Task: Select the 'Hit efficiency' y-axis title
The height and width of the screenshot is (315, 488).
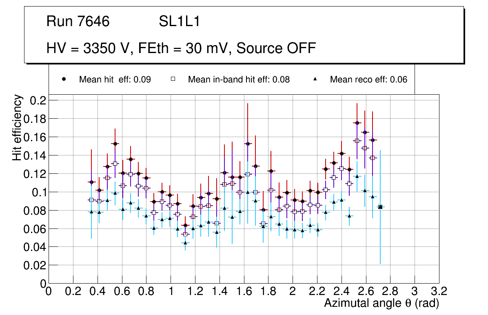Action: [x=17, y=127]
